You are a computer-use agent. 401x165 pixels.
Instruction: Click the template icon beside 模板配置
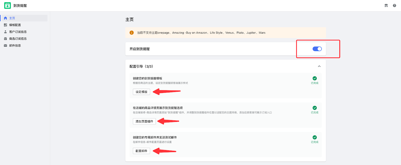click(x=5, y=25)
